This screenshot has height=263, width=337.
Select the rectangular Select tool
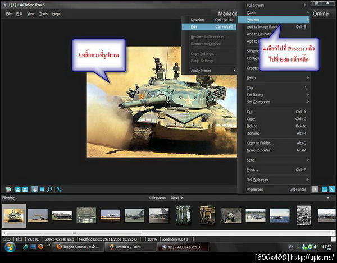click(42, 190)
